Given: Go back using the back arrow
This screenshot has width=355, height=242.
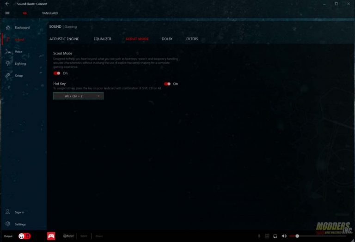Looking at the screenshot, I should tap(7, 4).
